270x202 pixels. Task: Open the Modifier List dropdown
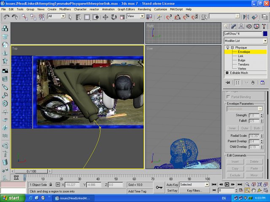coord(265,41)
